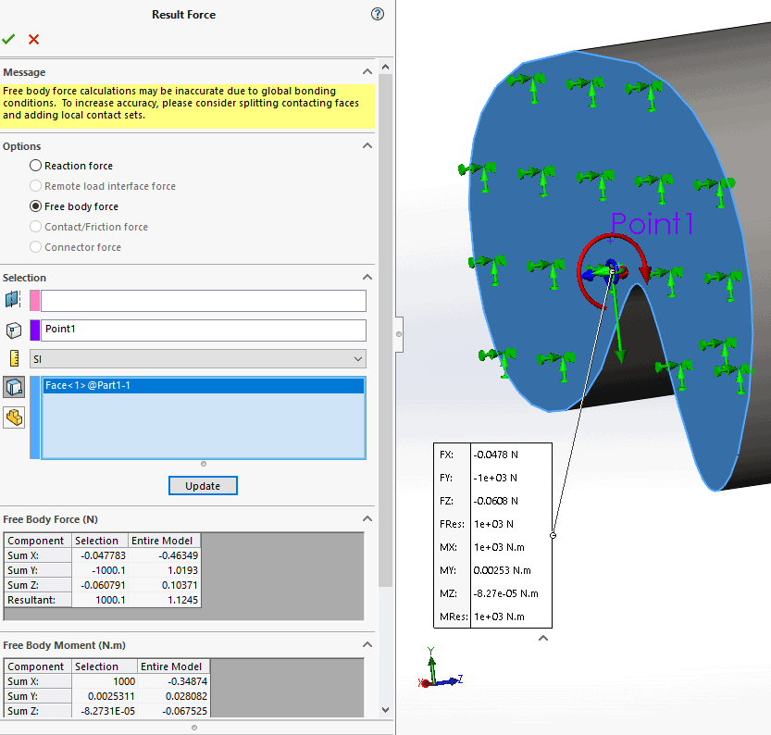Click the face/edge selection icon

[x=13, y=300]
